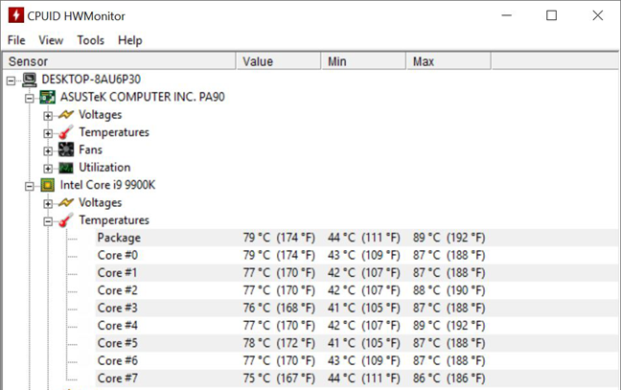Click Core #2 max value 88 °C
Viewport: 621px width, 390px height.
point(449,290)
